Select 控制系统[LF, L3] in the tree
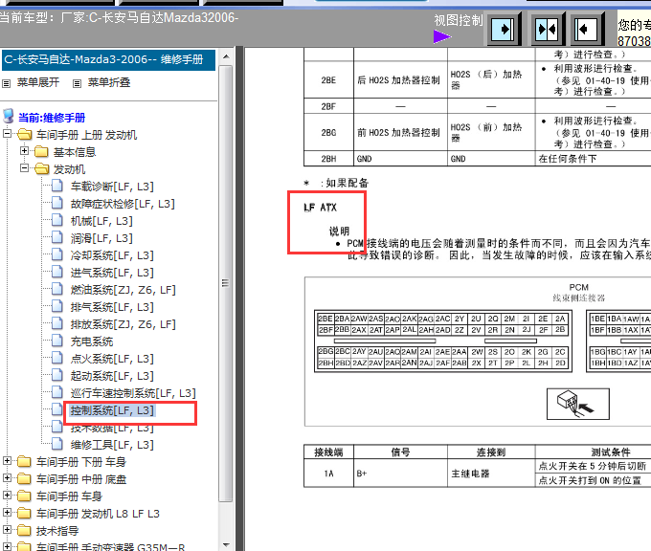Viewport: 651px width, 551px height. pyautogui.click(x=112, y=410)
